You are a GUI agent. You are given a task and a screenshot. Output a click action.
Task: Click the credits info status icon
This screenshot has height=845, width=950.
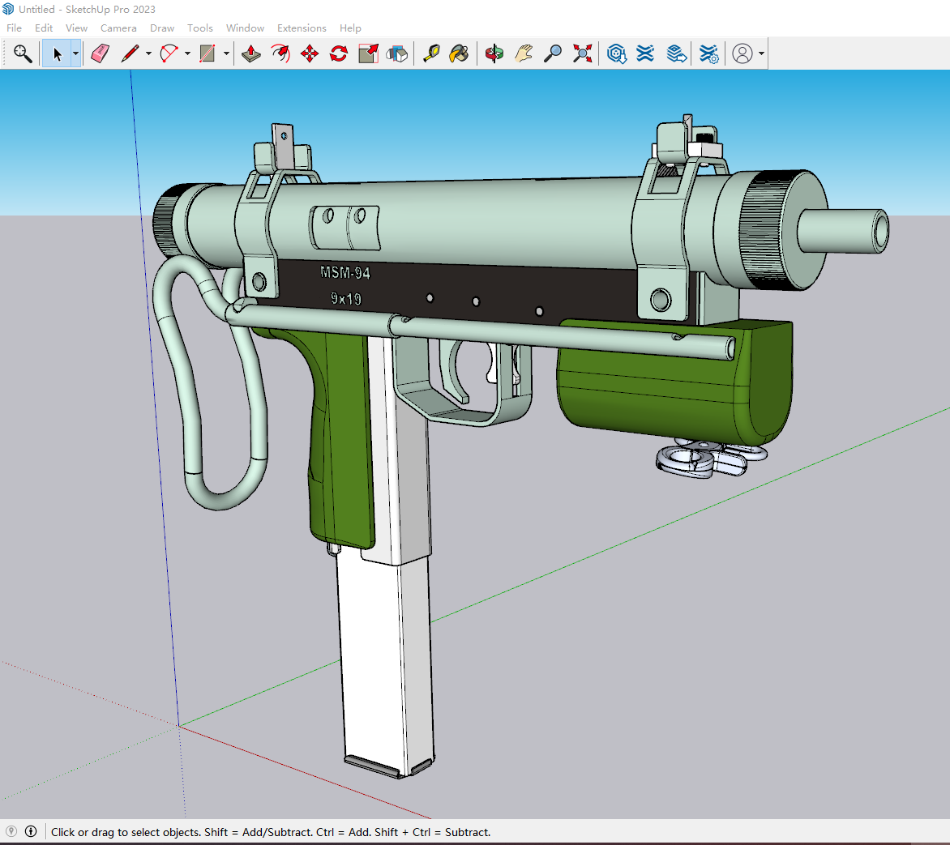(31, 831)
